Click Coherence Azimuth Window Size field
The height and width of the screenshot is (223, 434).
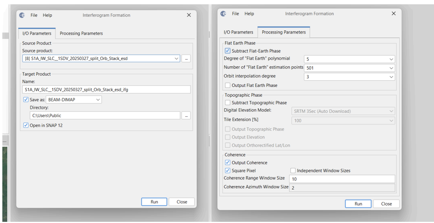[x=342, y=188]
